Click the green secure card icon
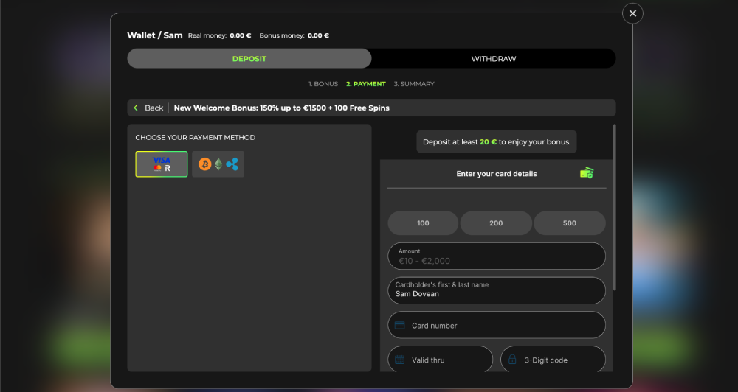Viewport: 738px width, 392px height. coord(587,173)
